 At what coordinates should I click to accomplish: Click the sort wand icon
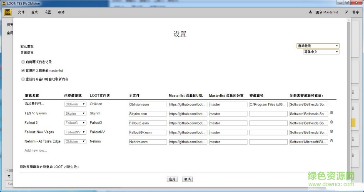click(x=347, y=12)
